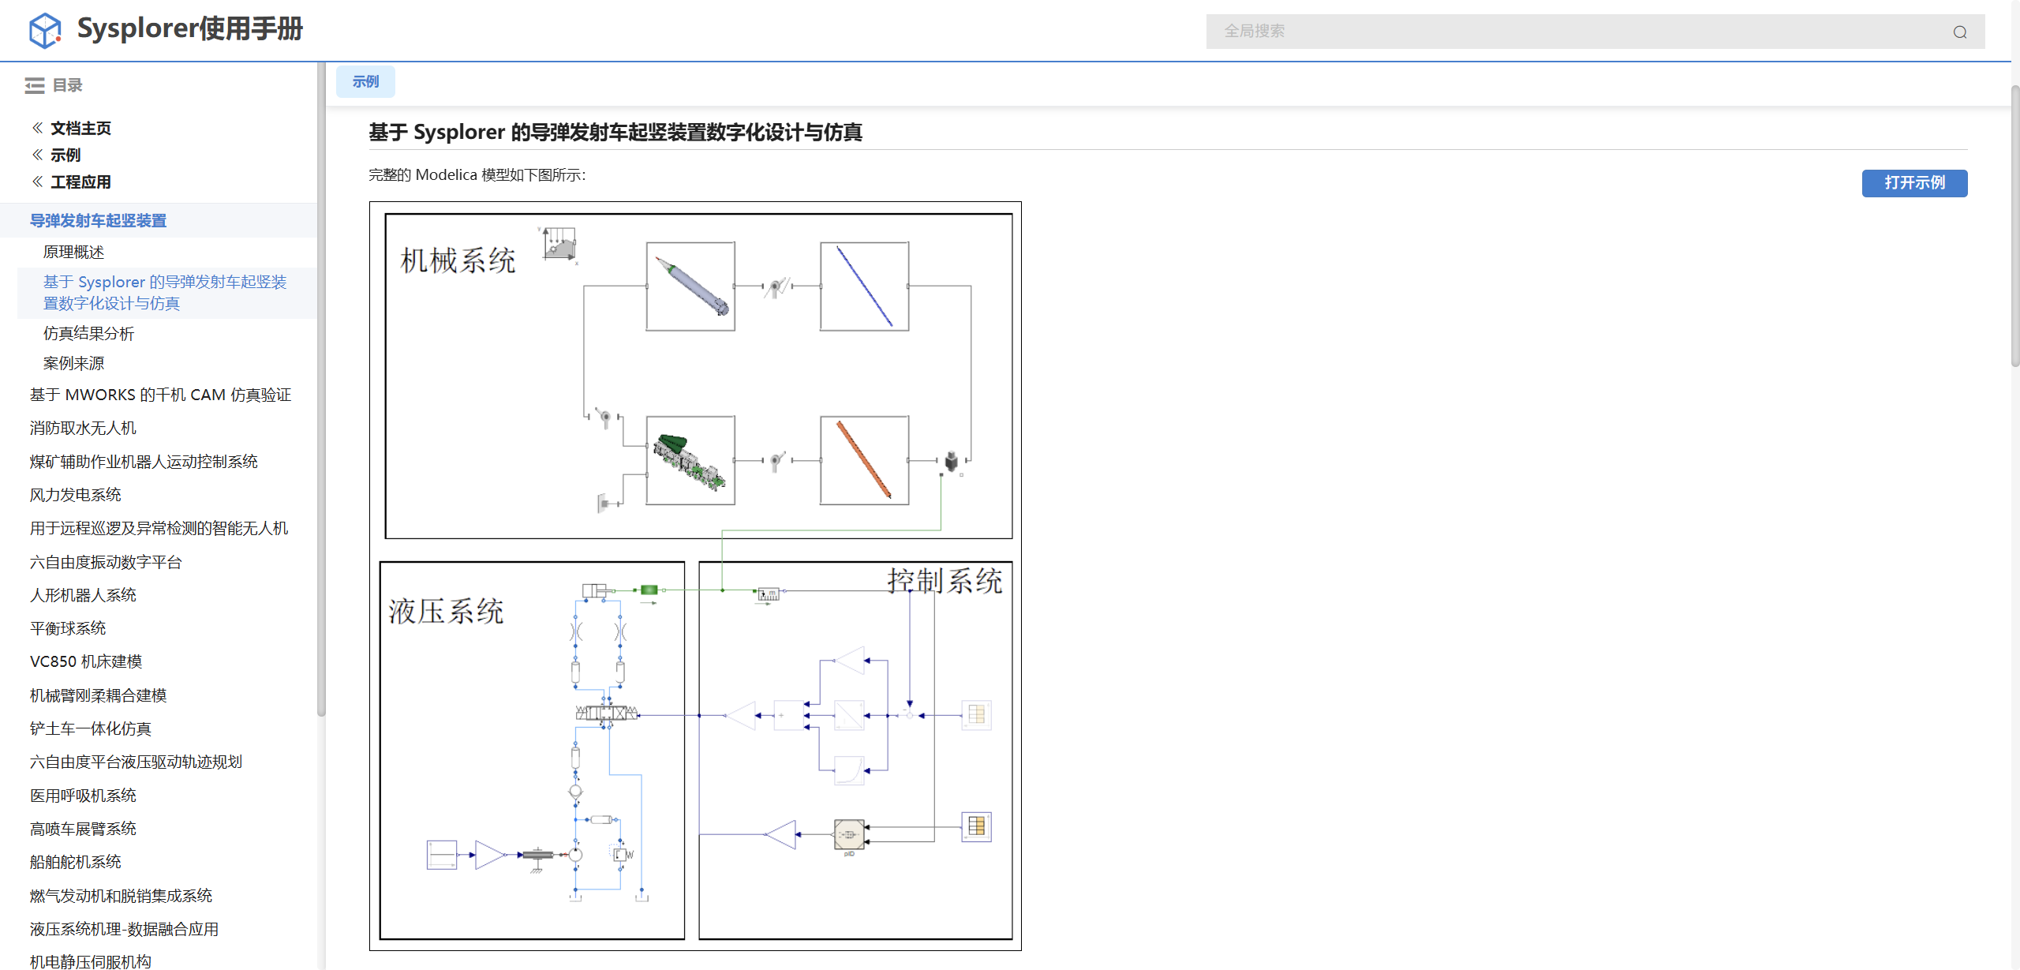The image size is (2020, 970).
Task: Toggle the 目录 sidebar menu icon
Action: (35, 85)
